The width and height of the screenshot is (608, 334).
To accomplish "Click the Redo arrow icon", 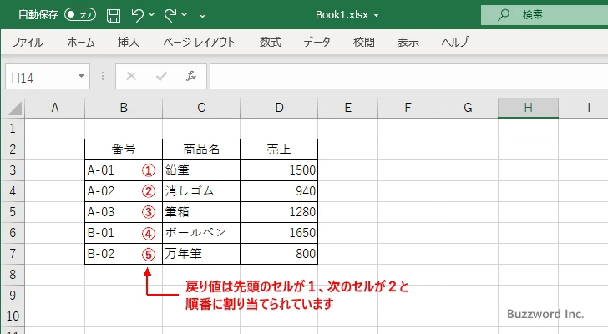I will point(170,15).
